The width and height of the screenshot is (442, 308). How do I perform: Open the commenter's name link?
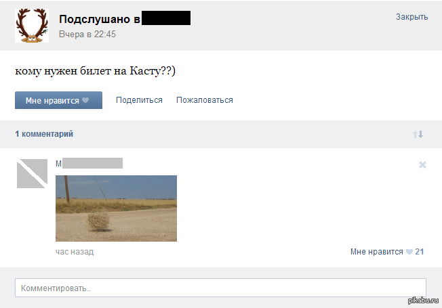point(89,163)
